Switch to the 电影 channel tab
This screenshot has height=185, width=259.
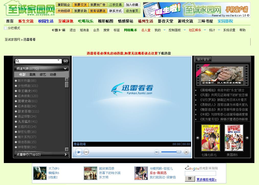pos(22,75)
